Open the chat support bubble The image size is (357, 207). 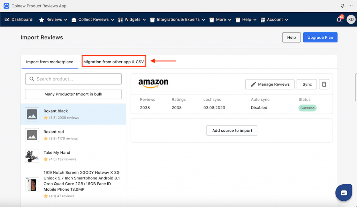click(344, 193)
